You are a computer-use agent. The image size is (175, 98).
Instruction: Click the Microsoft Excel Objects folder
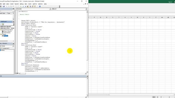click(7, 30)
